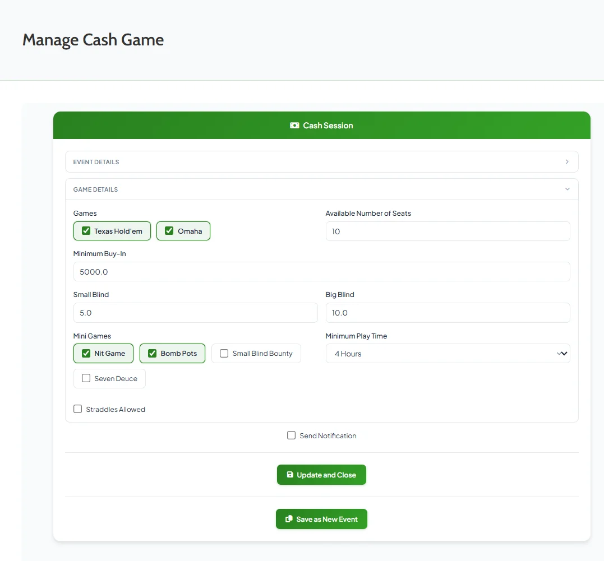Expand the Event Details section chevron
This screenshot has width=604, height=561.
click(x=567, y=162)
